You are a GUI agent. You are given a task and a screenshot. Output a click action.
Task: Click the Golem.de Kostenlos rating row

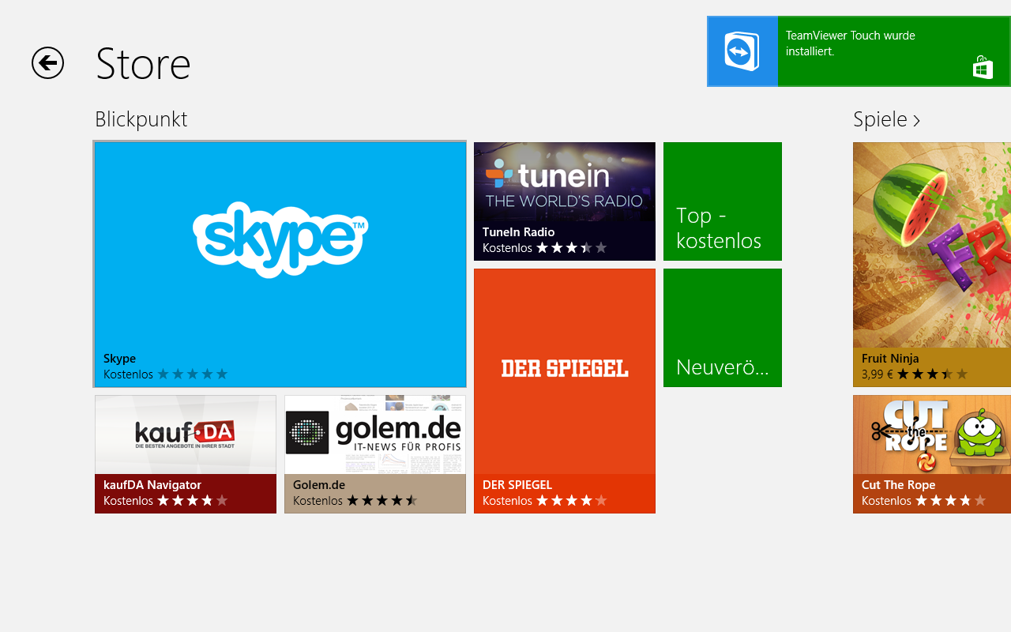[355, 500]
